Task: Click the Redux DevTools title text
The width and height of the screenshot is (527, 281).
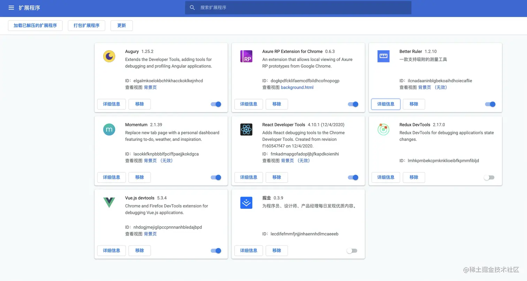Action: pos(415,125)
